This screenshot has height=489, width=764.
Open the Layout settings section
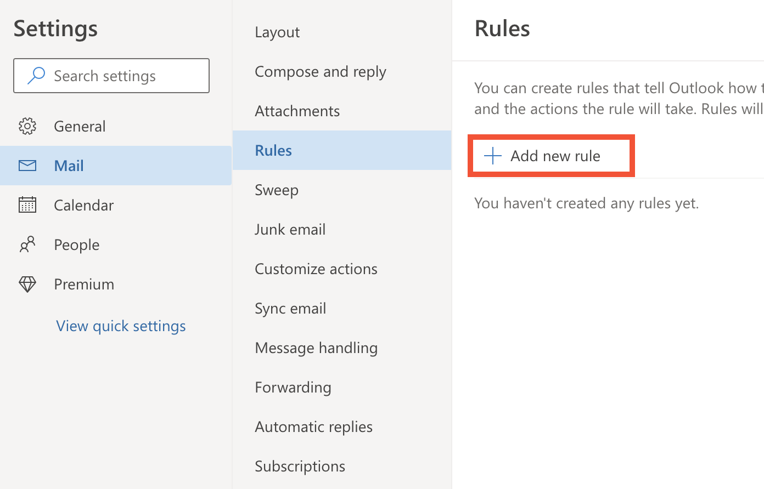coord(277,32)
